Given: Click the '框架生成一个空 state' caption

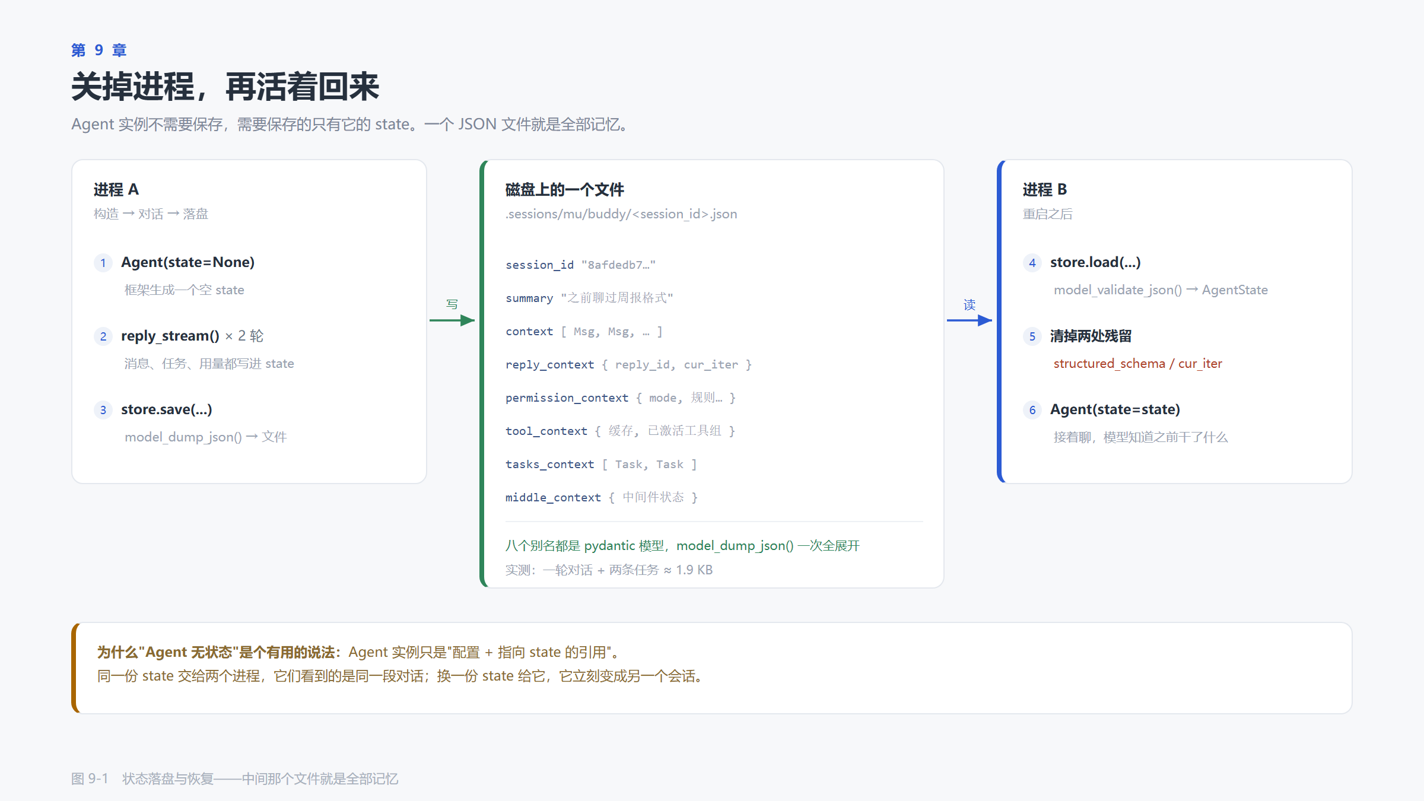Looking at the screenshot, I should (184, 290).
